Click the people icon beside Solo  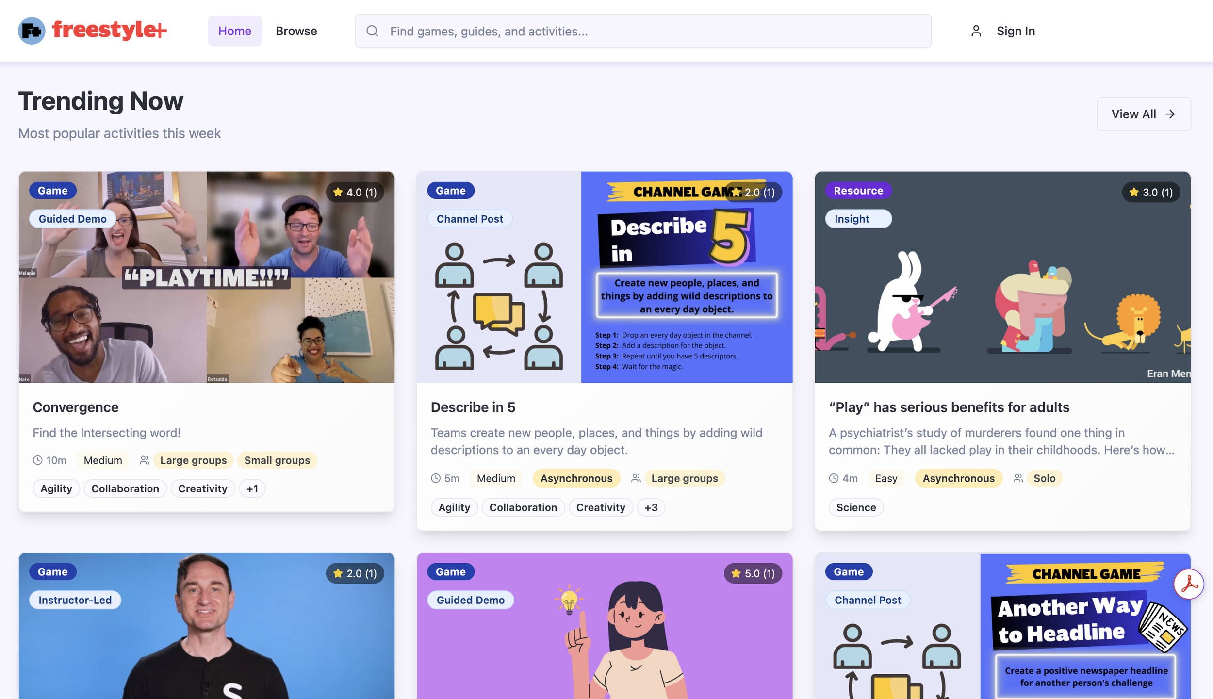pos(1018,478)
